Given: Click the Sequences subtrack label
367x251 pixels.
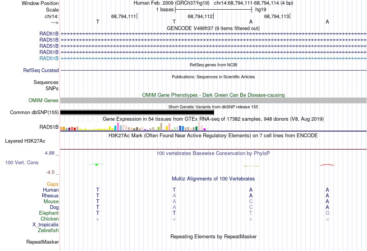Looking at the screenshot, I should (46, 82).
